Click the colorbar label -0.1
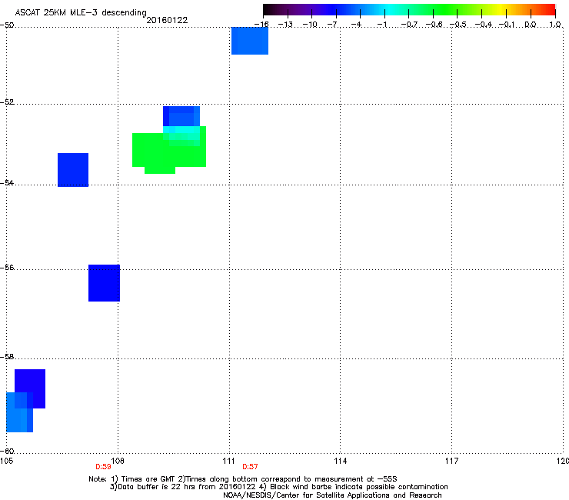This screenshot has width=569, height=500. [x=507, y=25]
